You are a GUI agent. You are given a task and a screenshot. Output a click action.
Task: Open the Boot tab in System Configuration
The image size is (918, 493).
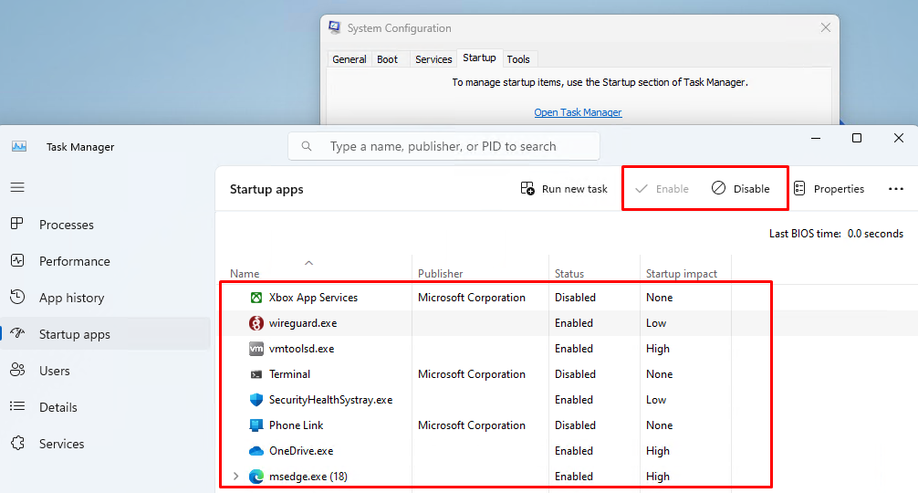[388, 59]
